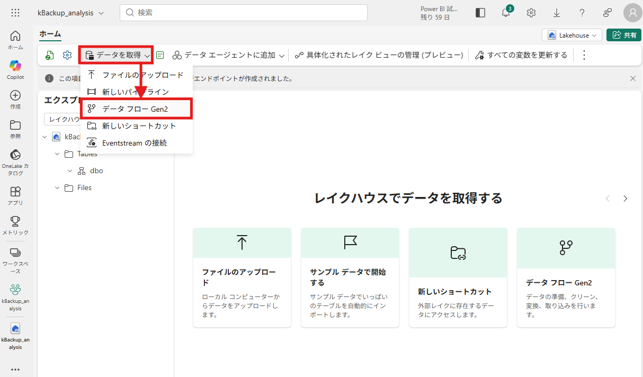Click the notifications bell icon
643x377 pixels.
pos(506,13)
